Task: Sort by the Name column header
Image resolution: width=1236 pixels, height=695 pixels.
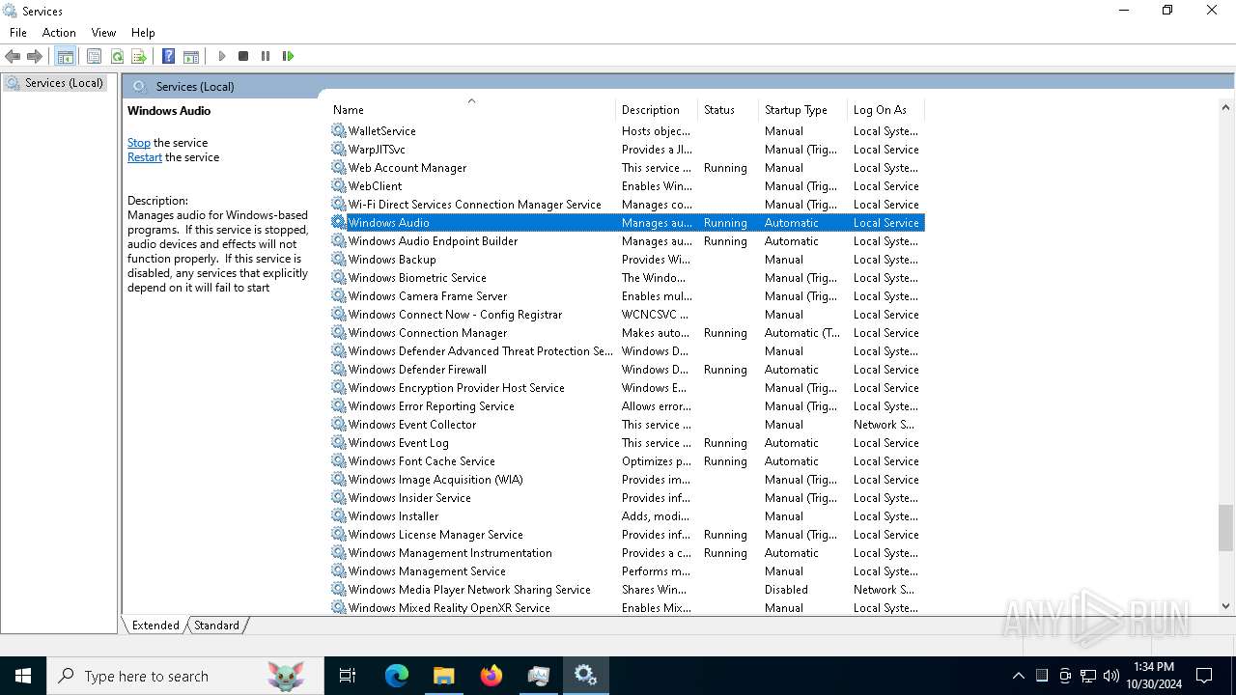Action: [471, 110]
